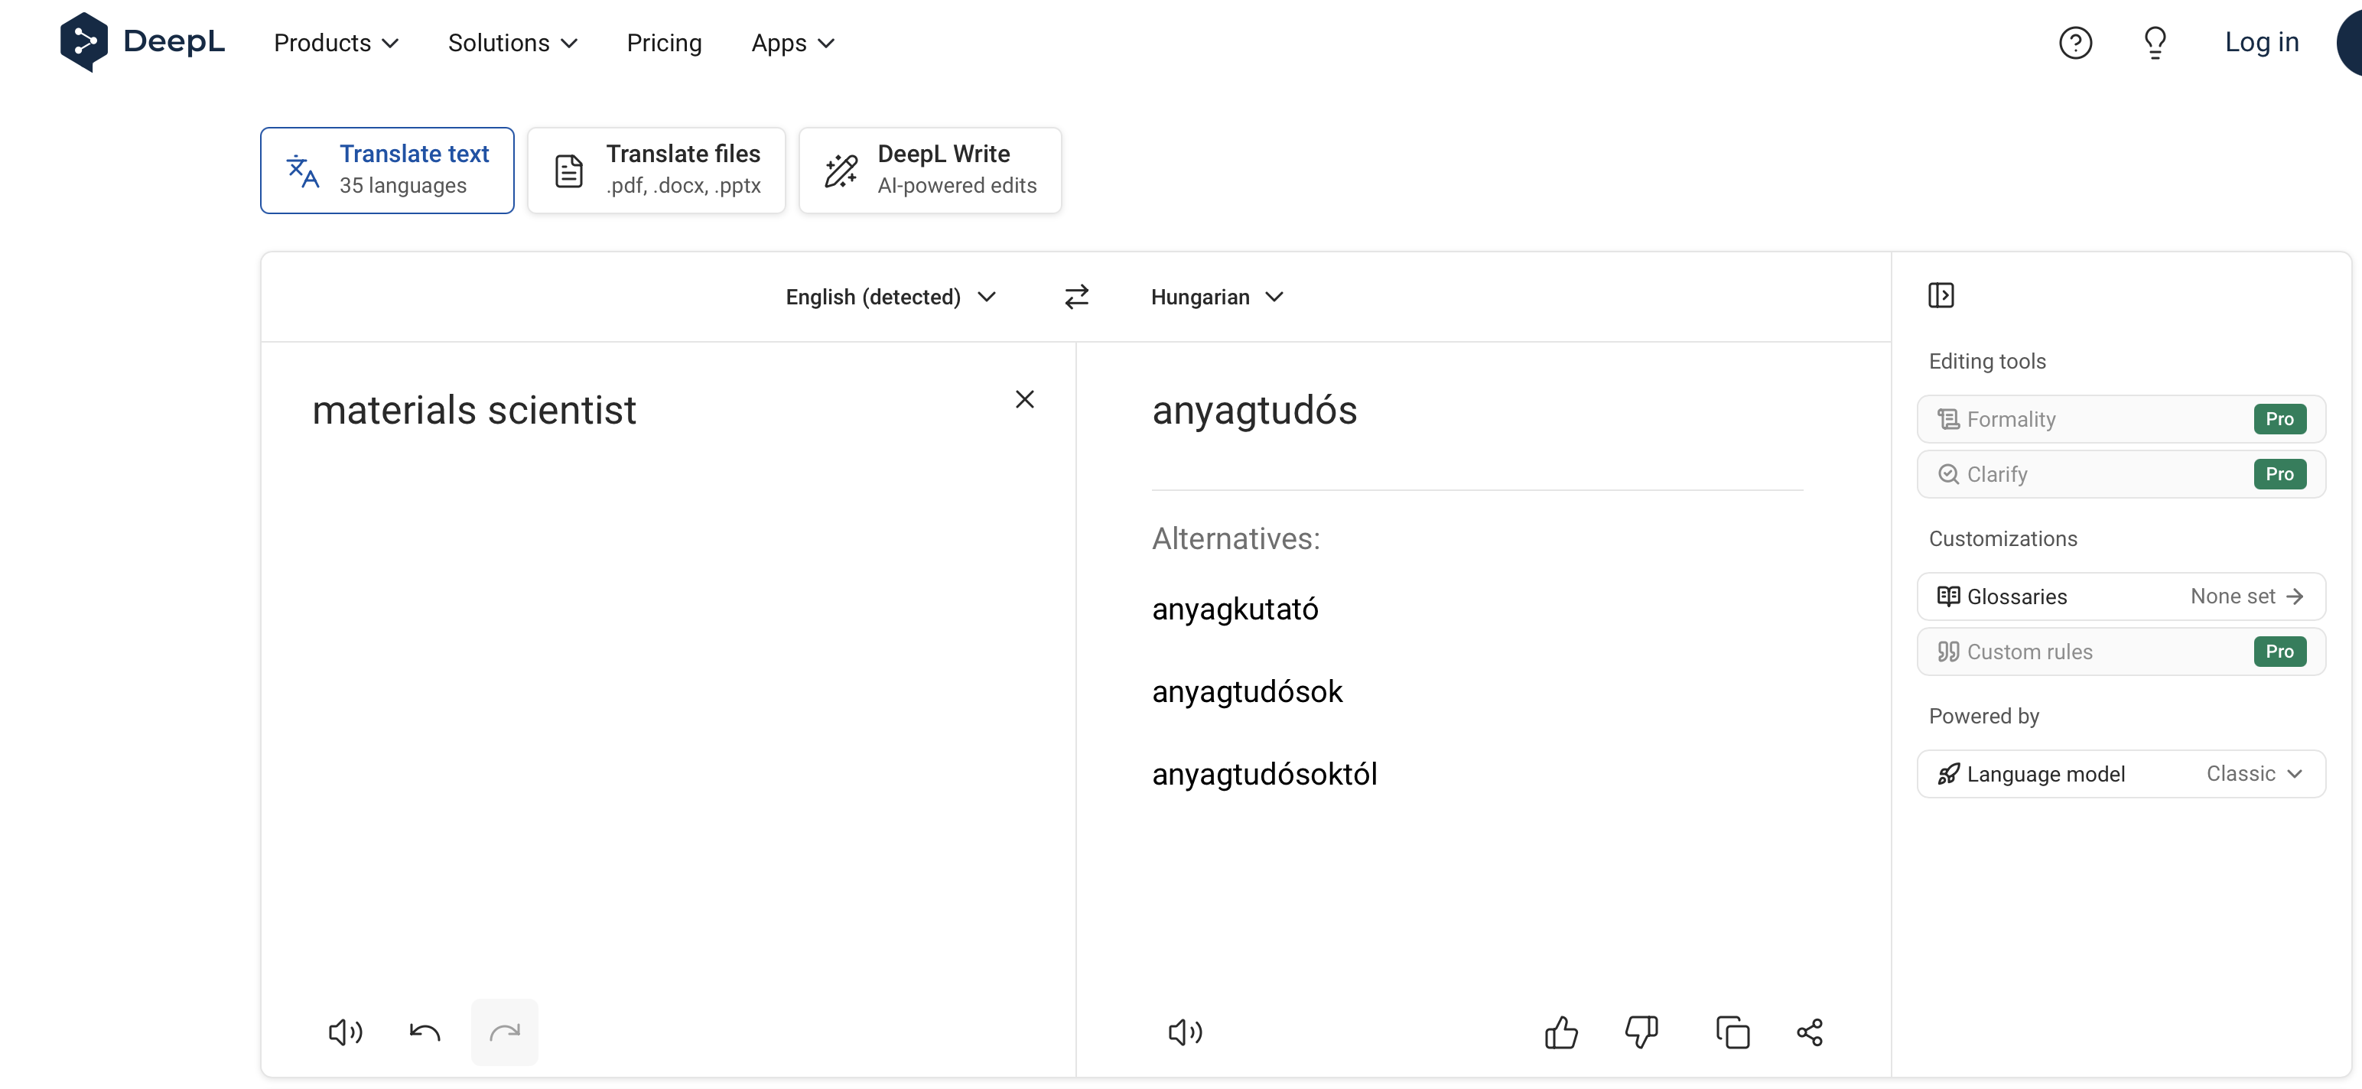The height and width of the screenshot is (1089, 2362).
Task: Copy the translated text to clipboard
Action: pyautogui.click(x=1732, y=1032)
